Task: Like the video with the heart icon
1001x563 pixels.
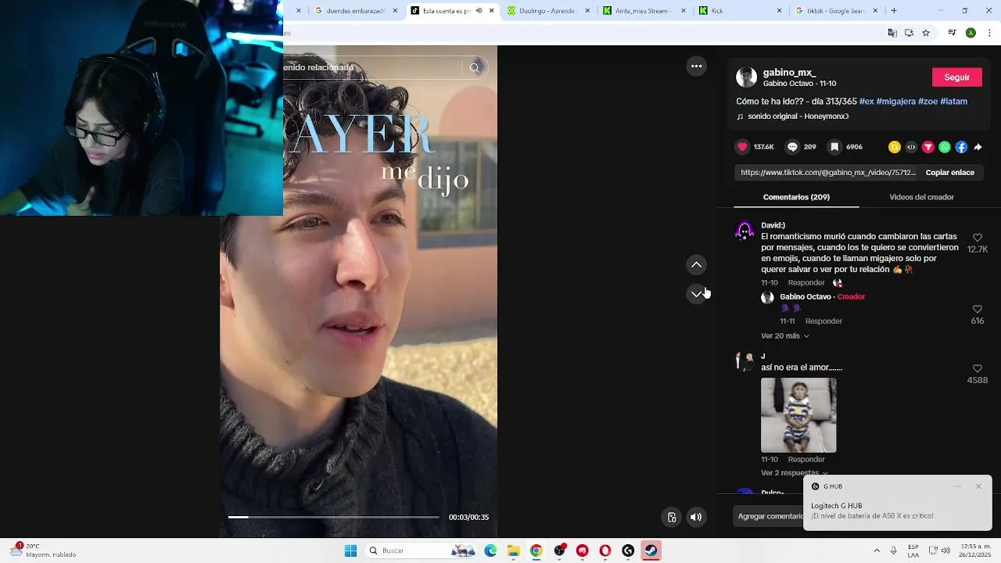Action: click(743, 147)
